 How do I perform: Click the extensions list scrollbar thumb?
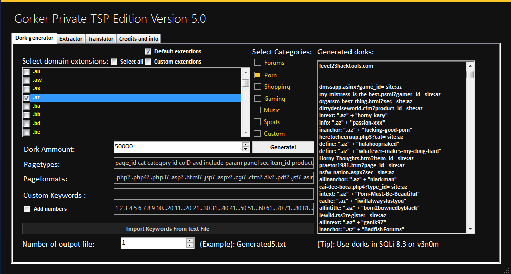tap(246, 83)
